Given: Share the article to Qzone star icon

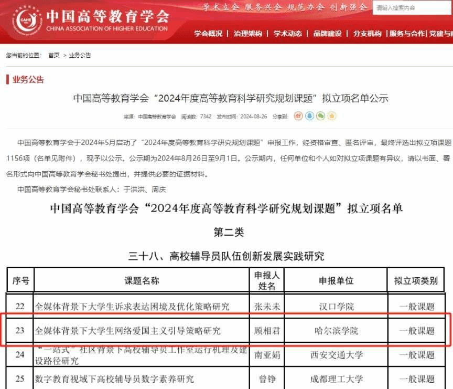Looking at the screenshot, I should pyautogui.click(x=331, y=116).
